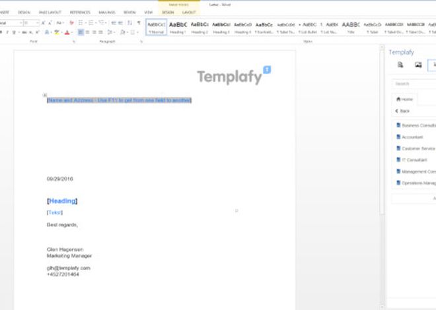This screenshot has width=436, height=310.
Task: Click the [Heading] placeholder in the letter
Action: coord(62,201)
